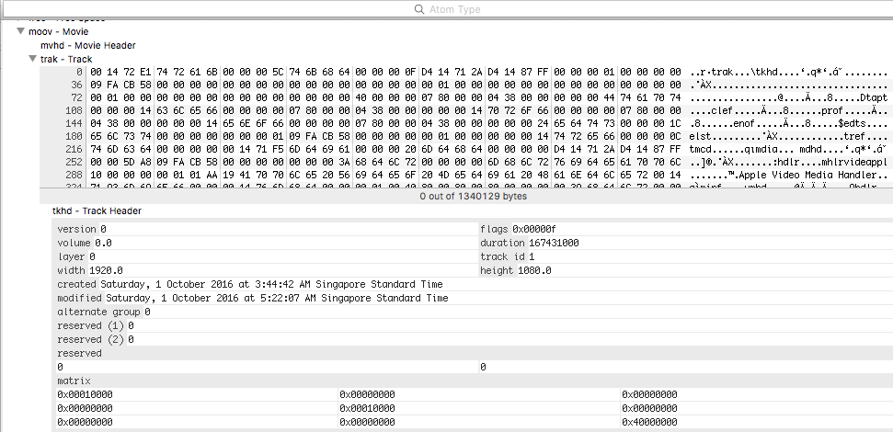893x432 pixels.
Task: Click first matrix row 0x00010000 cell
Action: coord(85,394)
